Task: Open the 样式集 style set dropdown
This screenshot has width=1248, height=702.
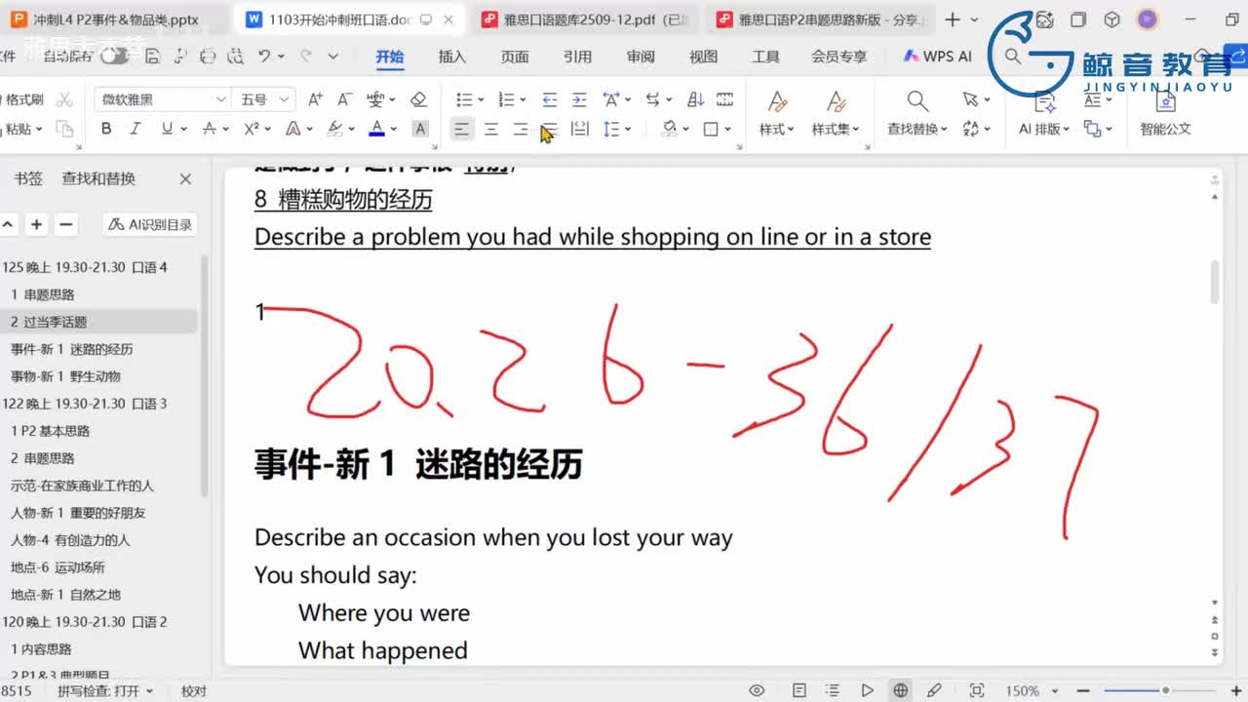Action: tap(836, 129)
